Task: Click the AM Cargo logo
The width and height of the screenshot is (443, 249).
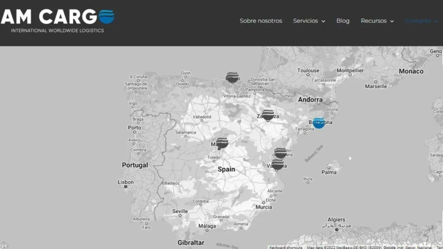Action: (58, 20)
